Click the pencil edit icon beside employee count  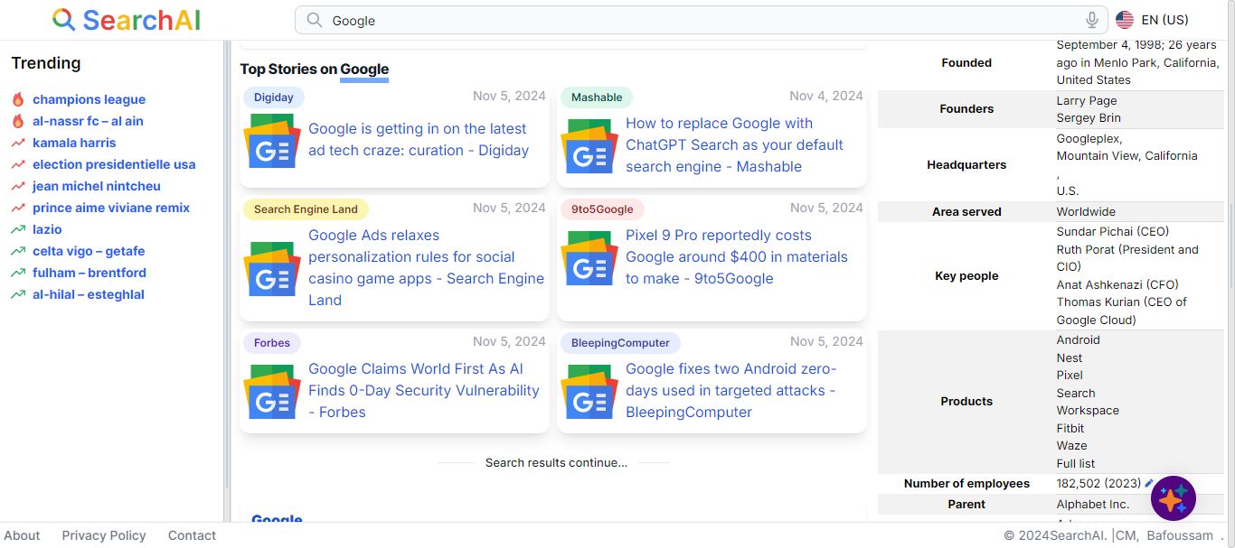tap(1149, 484)
